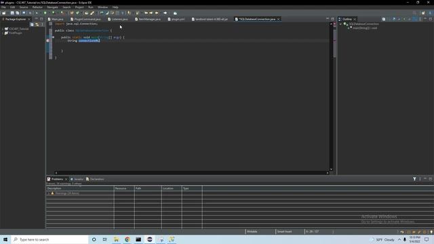The height and width of the screenshot is (244, 434).
Task: Open the Source menu
Action: [x=24, y=7]
